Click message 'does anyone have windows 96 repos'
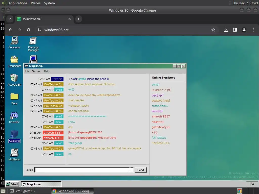Screen dimensions: 259x194 point(92,84)
